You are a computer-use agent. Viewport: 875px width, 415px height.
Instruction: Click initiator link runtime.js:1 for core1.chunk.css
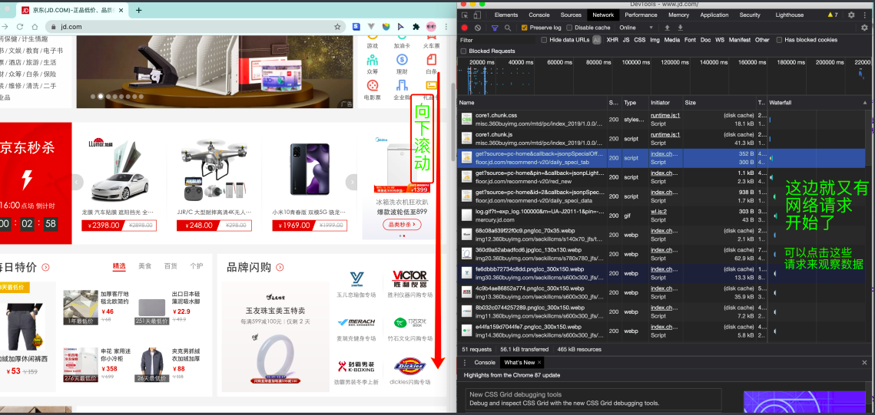(665, 115)
